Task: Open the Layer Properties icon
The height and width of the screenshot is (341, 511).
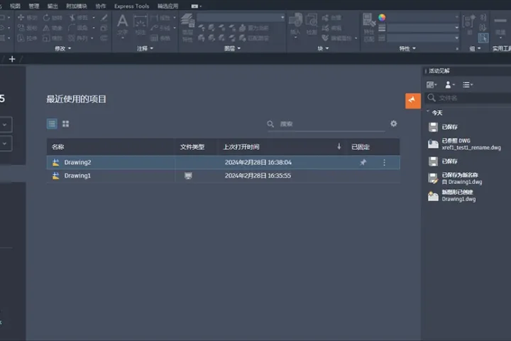Action: coord(187,27)
